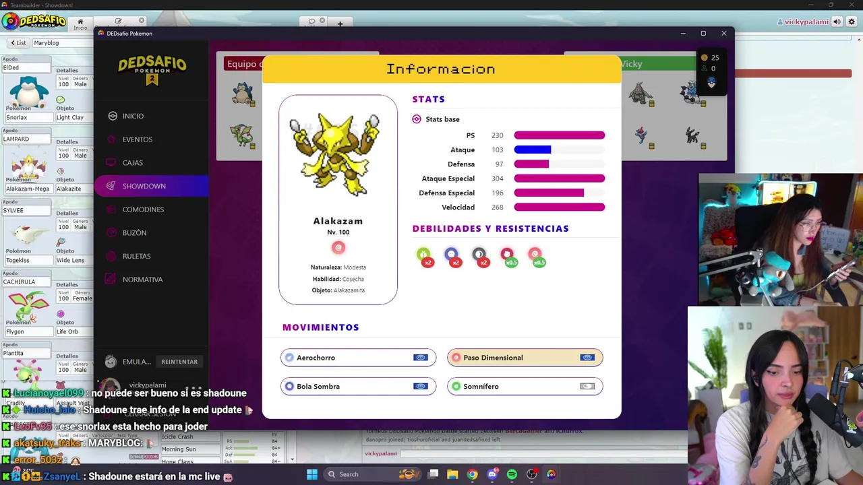This screenshot has width=863, height=485.
Task: Click the Paso Dimensional special category icon
Action: tap(587, 358)
